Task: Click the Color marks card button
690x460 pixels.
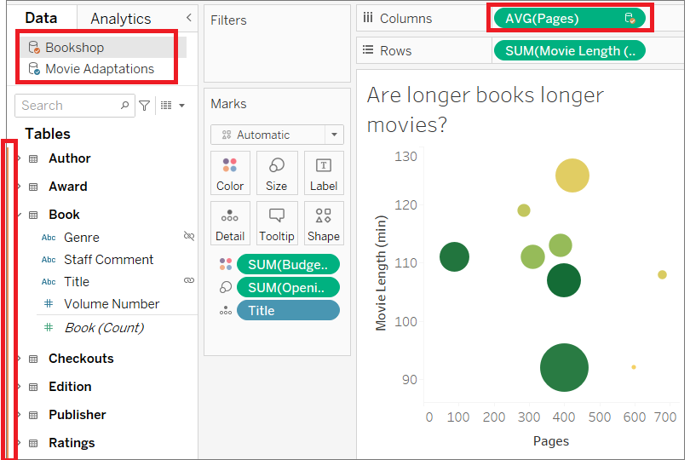Action: [230, 173]
